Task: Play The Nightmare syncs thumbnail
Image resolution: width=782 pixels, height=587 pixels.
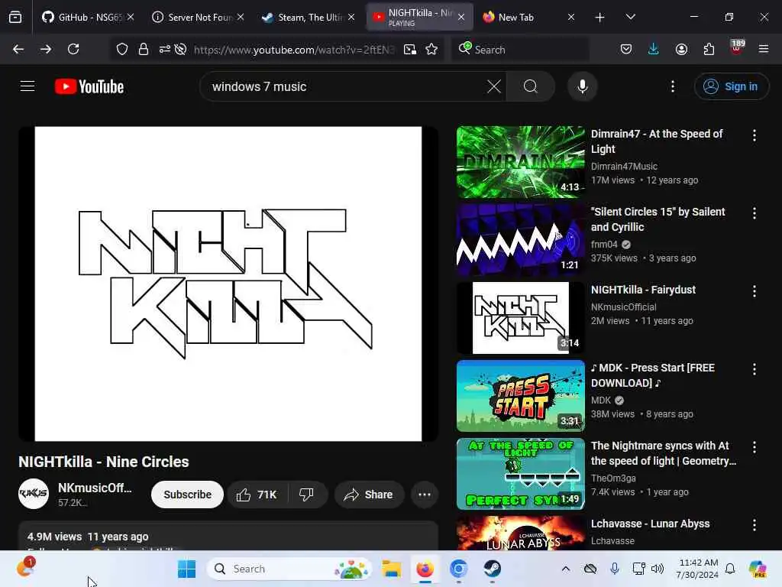Action: click(521, 474)
